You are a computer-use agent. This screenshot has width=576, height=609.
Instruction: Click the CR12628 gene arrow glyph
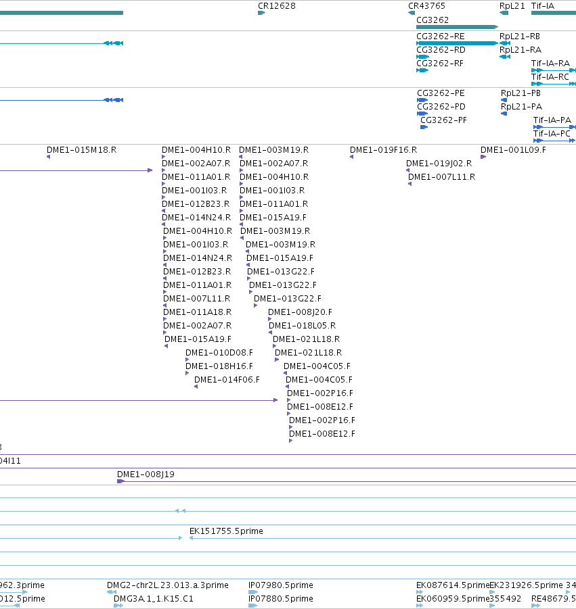tap(261, 13)
